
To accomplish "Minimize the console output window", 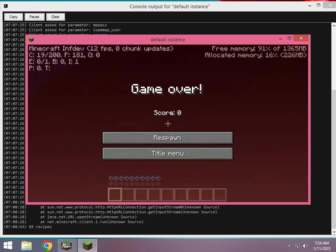I will pos(310,6).
